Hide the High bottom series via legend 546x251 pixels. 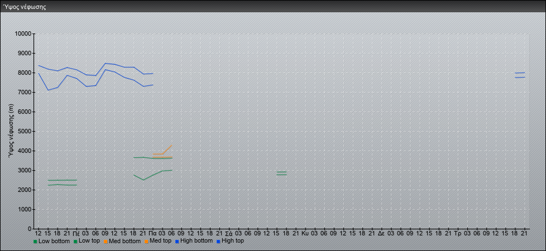pos(194,241)
